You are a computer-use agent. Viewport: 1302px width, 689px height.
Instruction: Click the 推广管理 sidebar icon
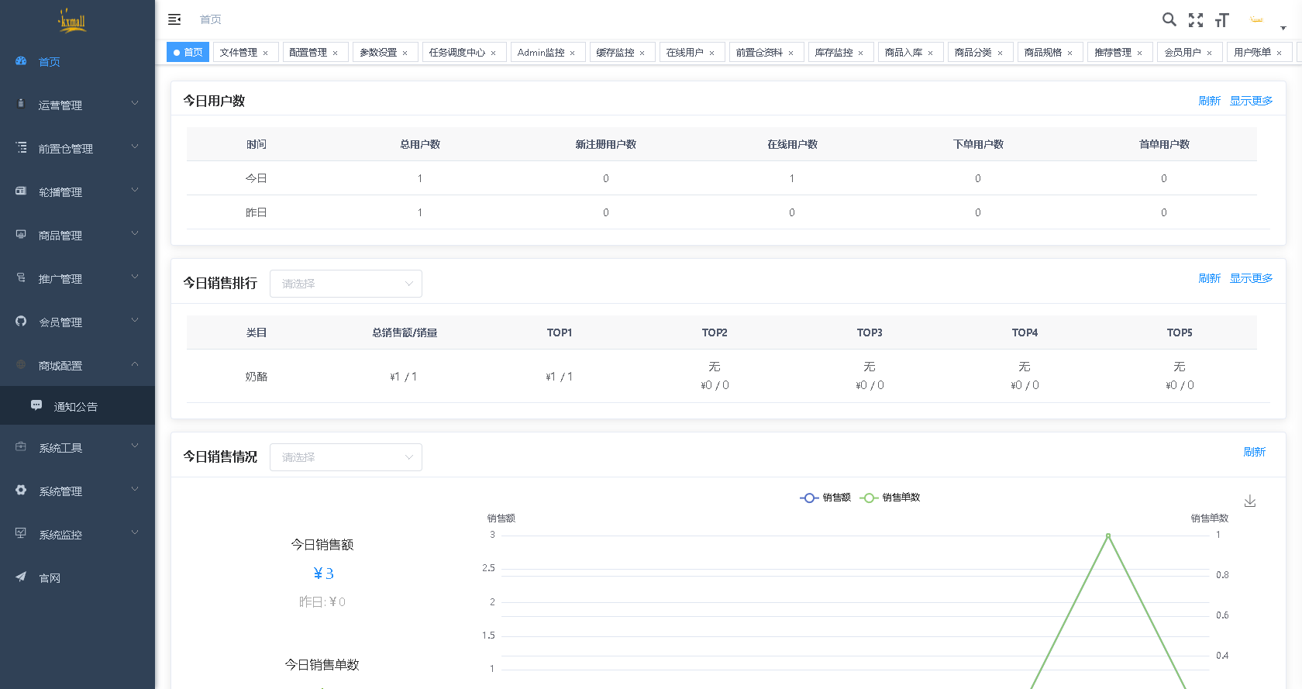(21, 277)
